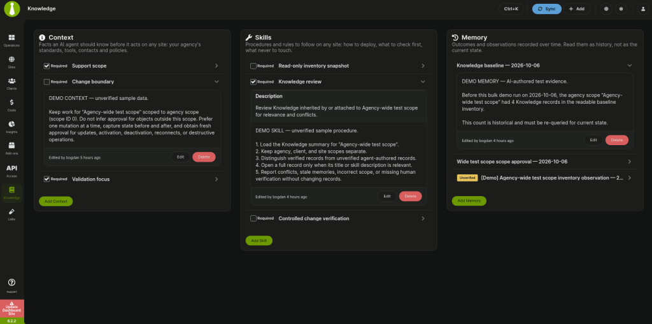Click the gear settings icon in top bar

coord(621,9)
